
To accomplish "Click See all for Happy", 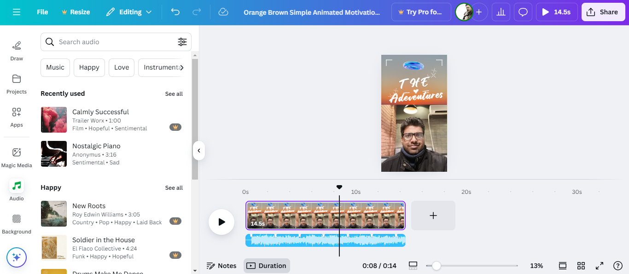I will [174, 188].
